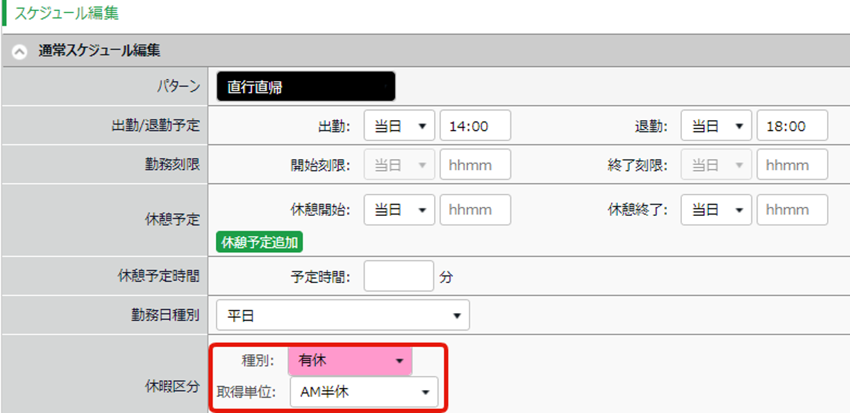Click the 休憩終了 hhmm time field
850x413 pixels.
[x=792, y=210]
